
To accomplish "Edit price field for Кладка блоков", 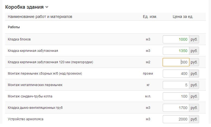I will [176, 39].
